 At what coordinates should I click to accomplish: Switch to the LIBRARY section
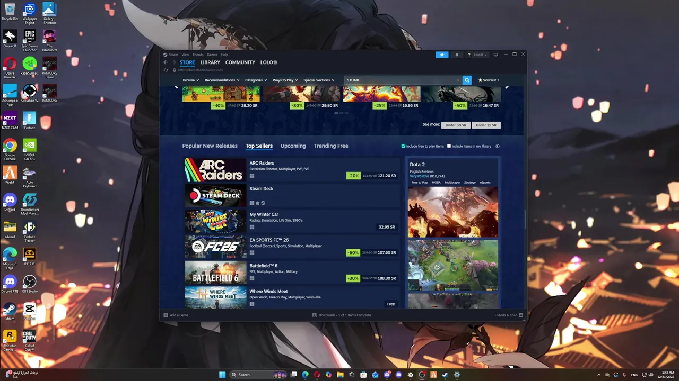(210, 62)
